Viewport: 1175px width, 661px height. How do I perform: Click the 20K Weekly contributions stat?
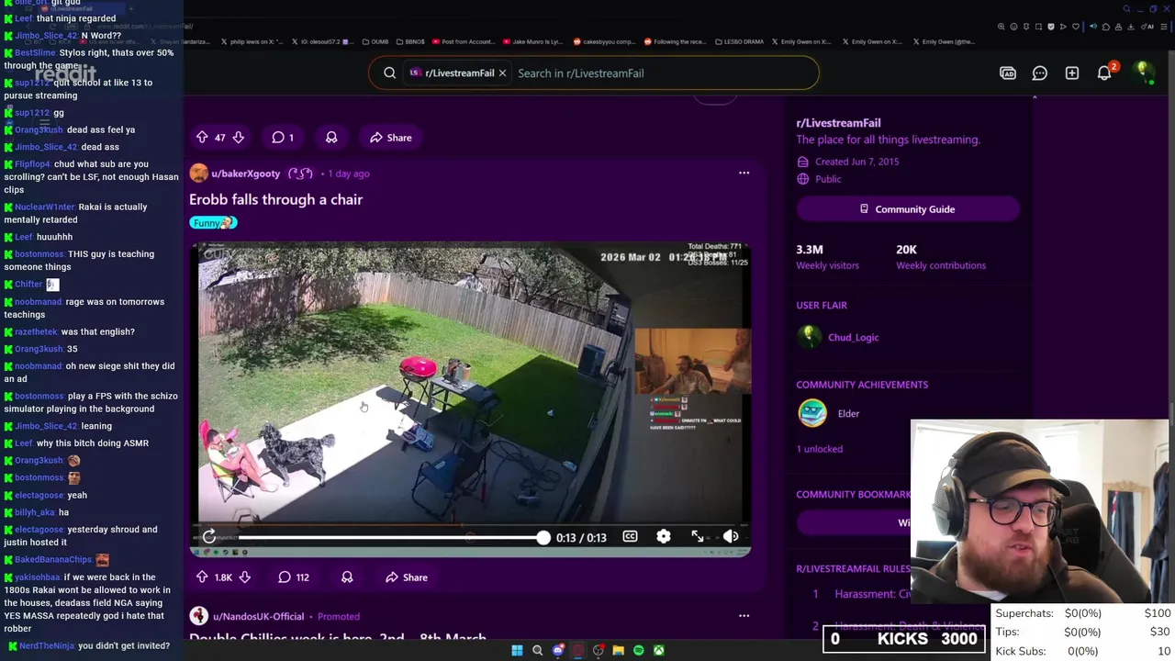tap(941, 257)
